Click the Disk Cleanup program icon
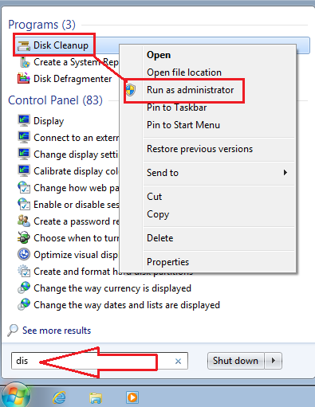 point(24,45)
